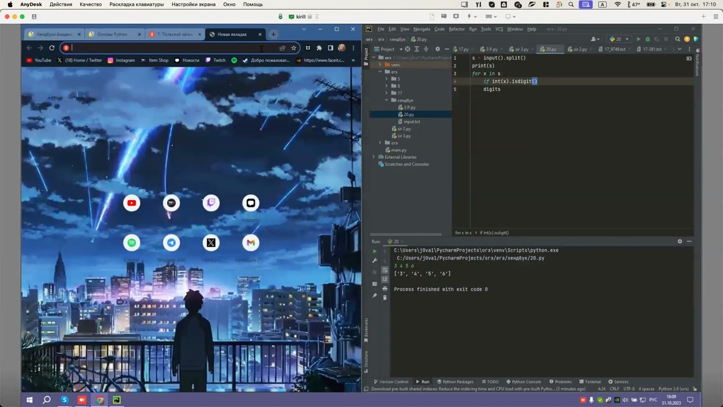Screen dimensions: 723x407
Task: Open Chrome tab search dropdown arrow
Action: 304,29
